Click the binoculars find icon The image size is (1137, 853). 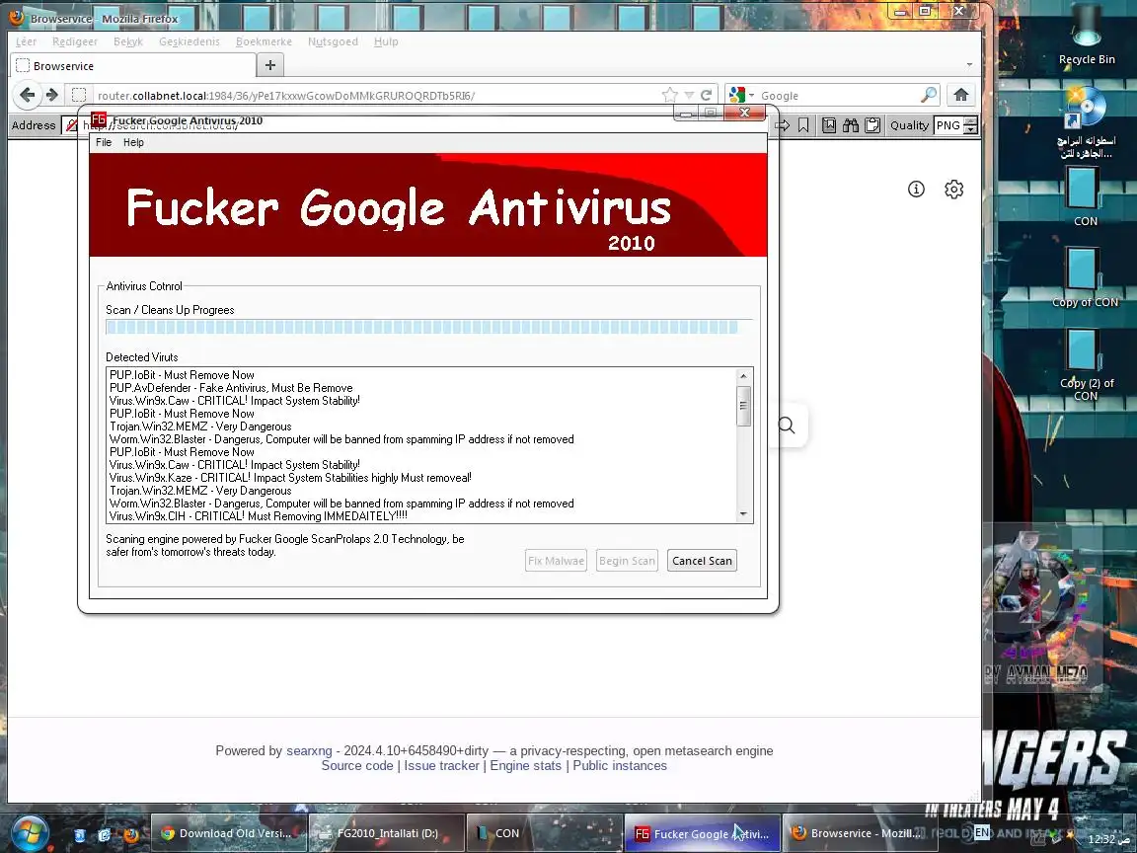[851, 125]
